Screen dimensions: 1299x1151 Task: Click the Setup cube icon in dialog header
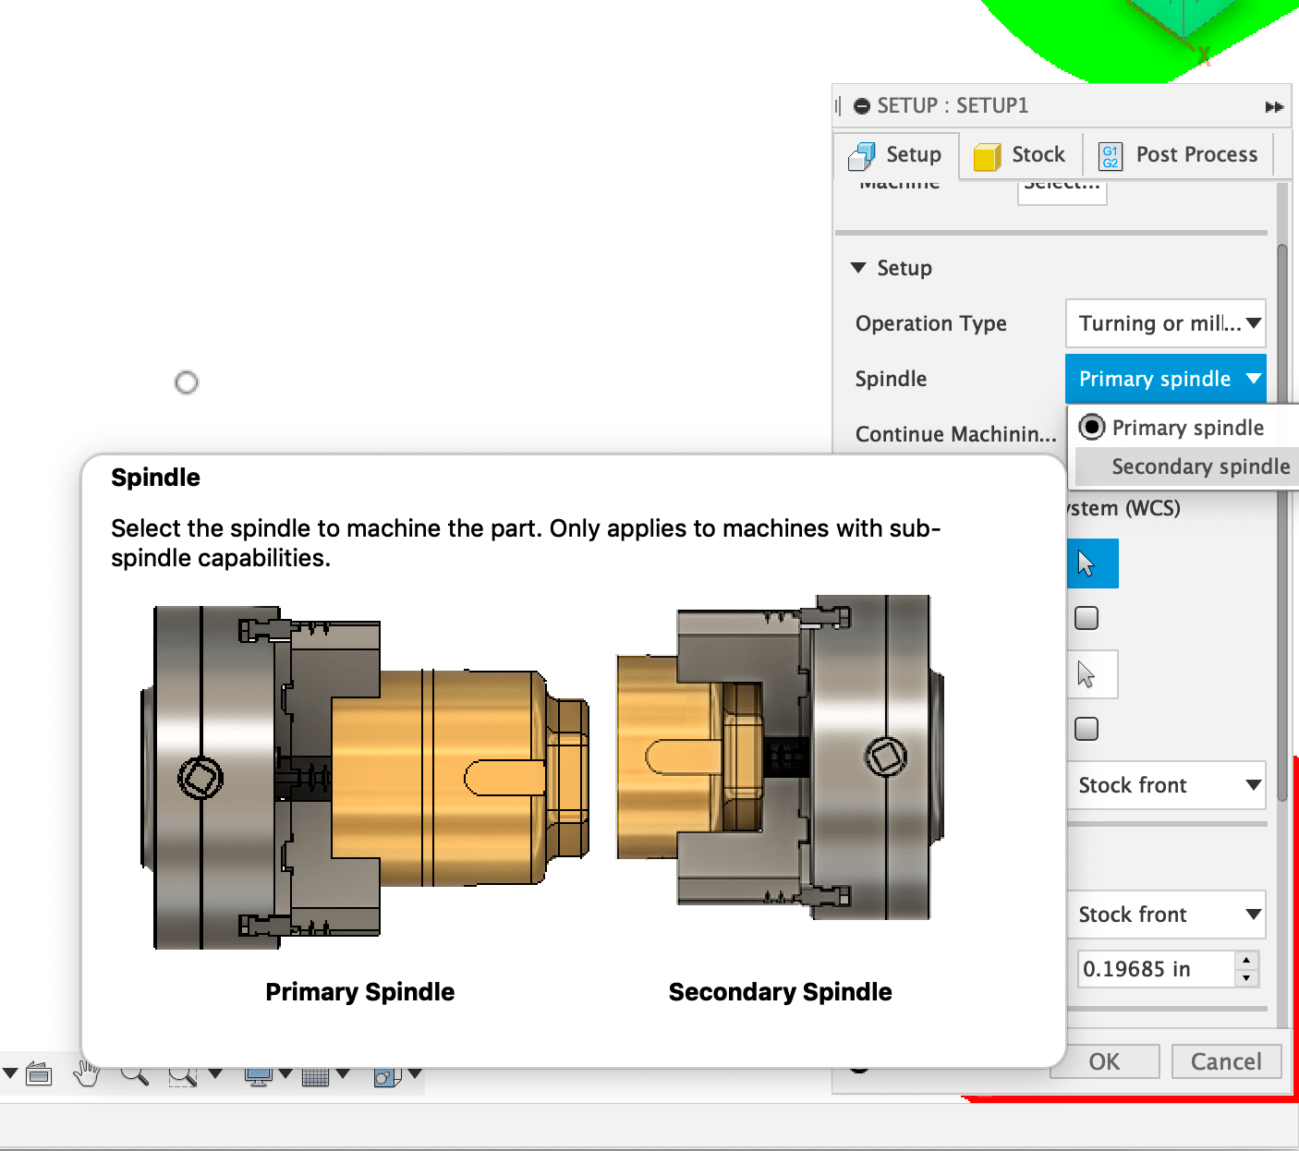click(x=862, y=155)
